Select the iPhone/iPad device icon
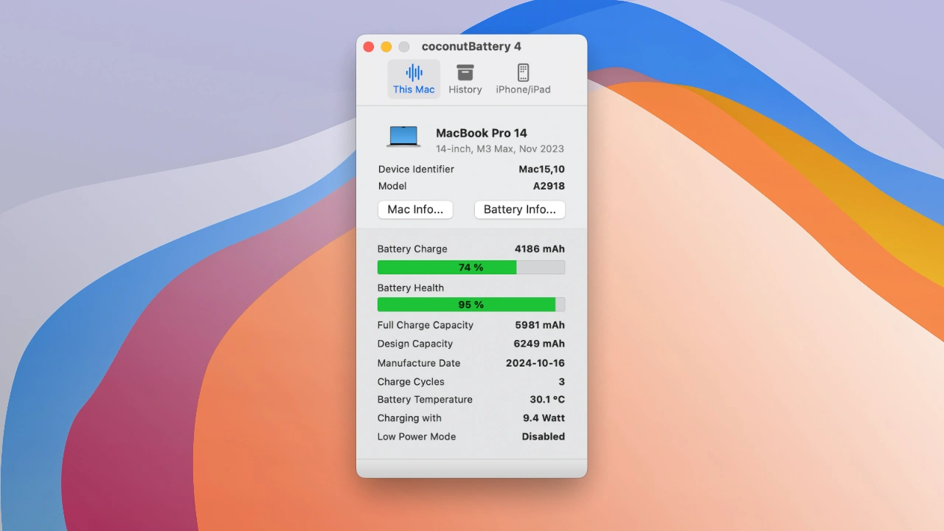The width and height of the screenshot is (944, 531). pyautogui.click(x=523, y=72)
